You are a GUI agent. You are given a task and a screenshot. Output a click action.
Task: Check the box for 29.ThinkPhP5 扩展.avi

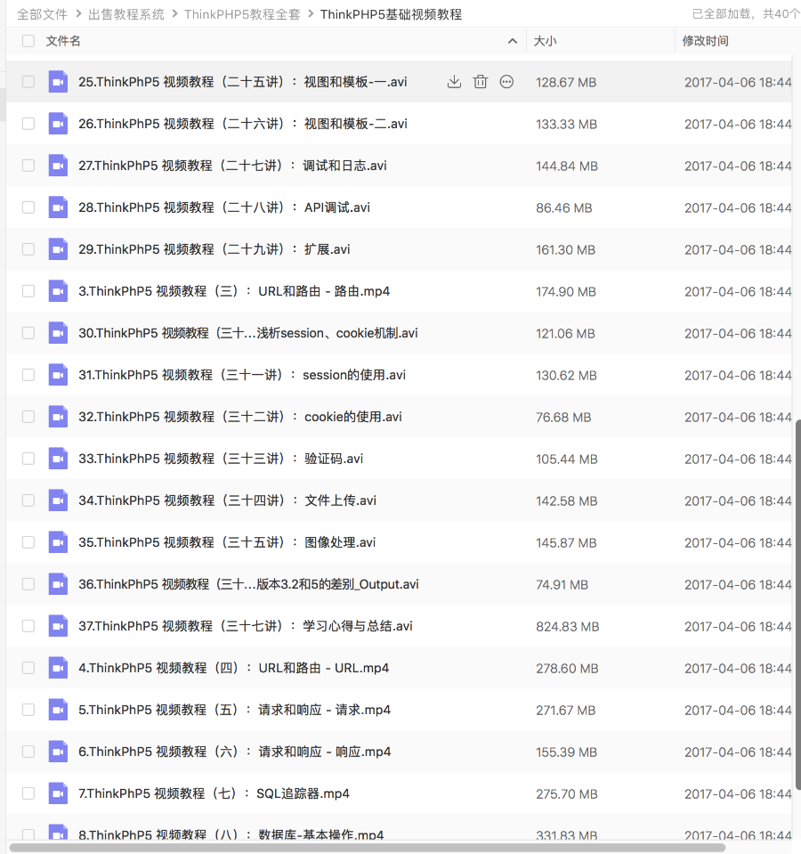[28, 249]
